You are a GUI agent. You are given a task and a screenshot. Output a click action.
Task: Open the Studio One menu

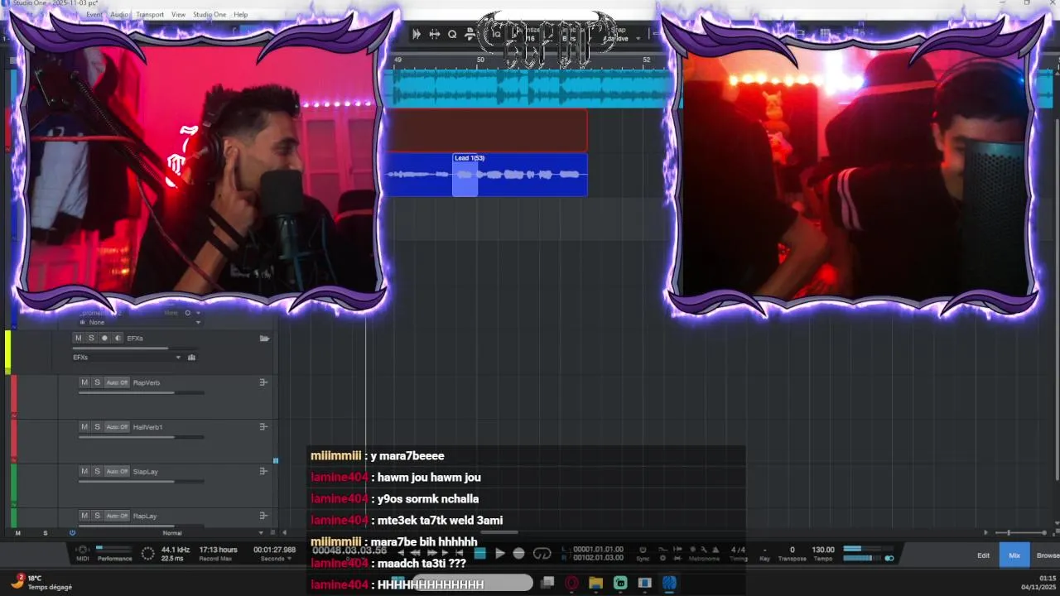point(210,15)
